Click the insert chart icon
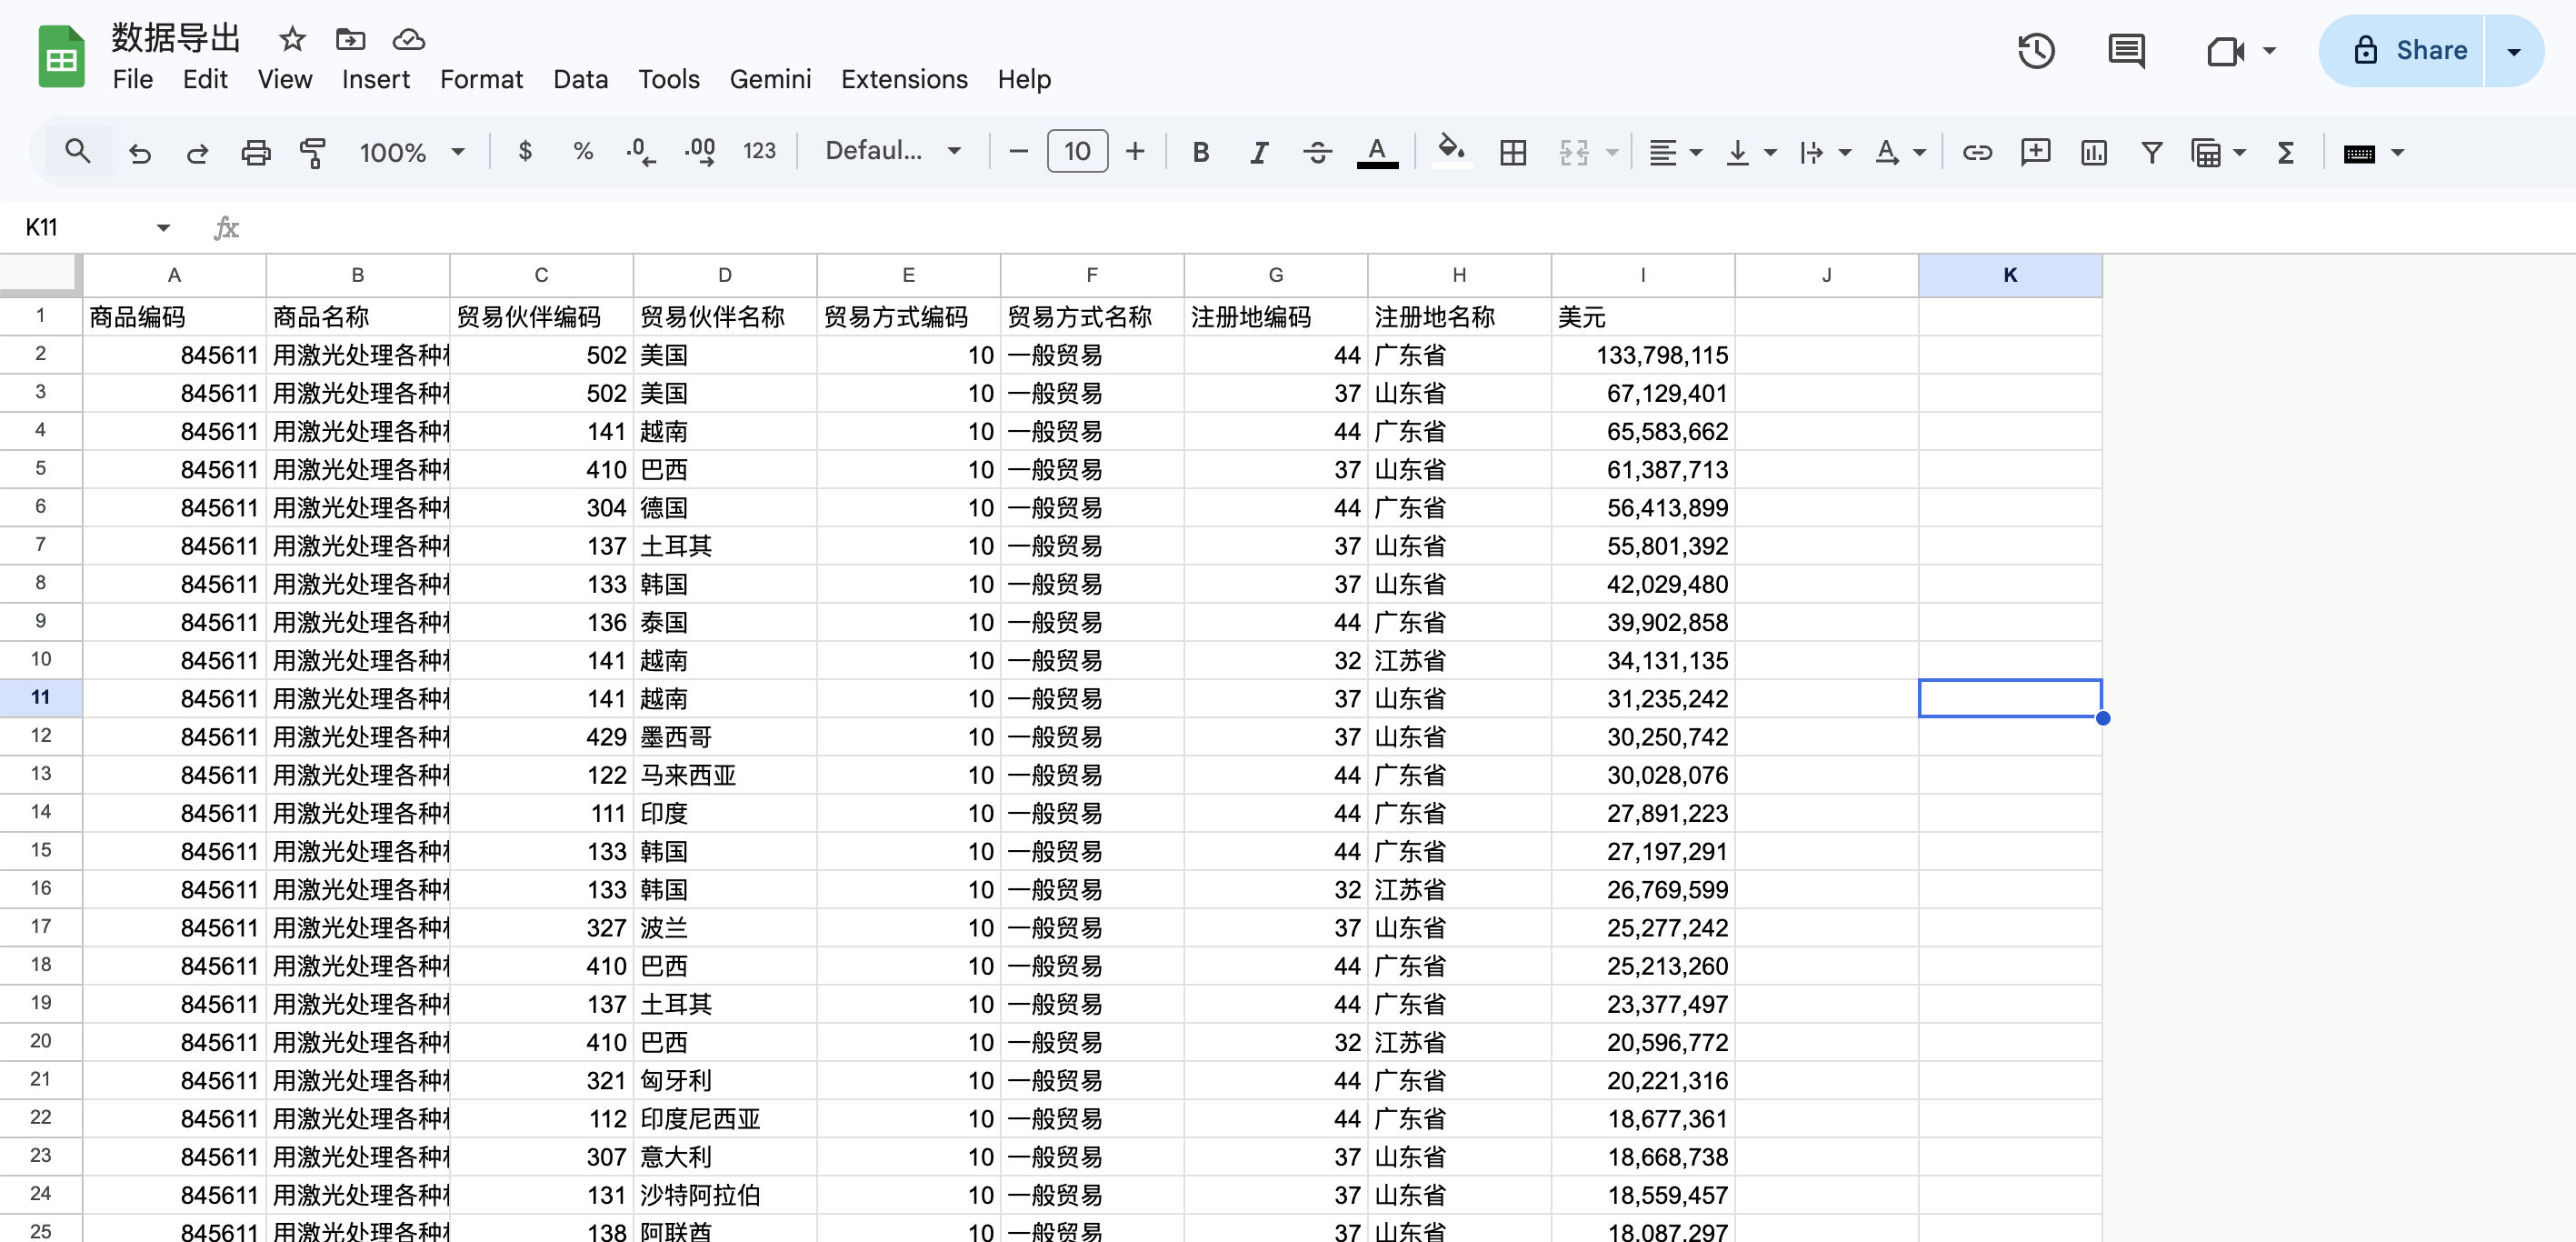Image resolution: width=2576 pixels, height=1242 pixels. coord(2093,152)
